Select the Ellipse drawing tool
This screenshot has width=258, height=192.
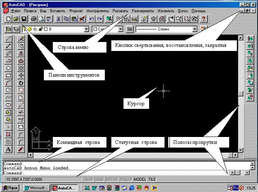pyautogui.click(x=8, y=105)
